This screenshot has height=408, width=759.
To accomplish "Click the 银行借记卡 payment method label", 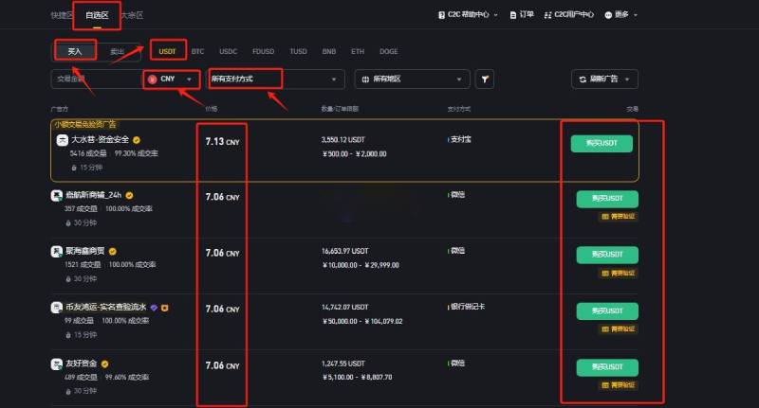I will point(468,307).
